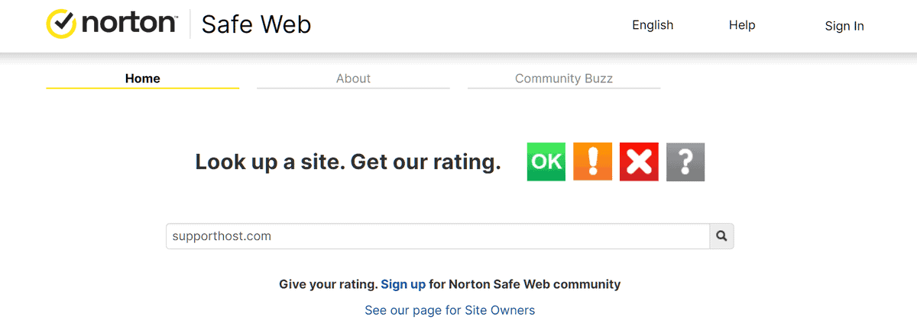Click the norton wordmark text
The height and width of the screenshot is (333, 917).
(128, 24)
